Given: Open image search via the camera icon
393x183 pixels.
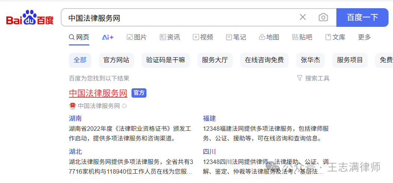Looking at the screenshot, I should [x=323, y=17].
